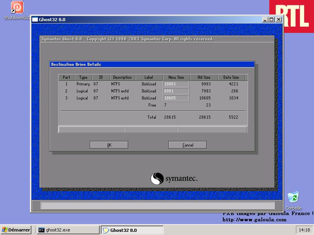Click NTFS description of partition 1

[x=115, y=84]
